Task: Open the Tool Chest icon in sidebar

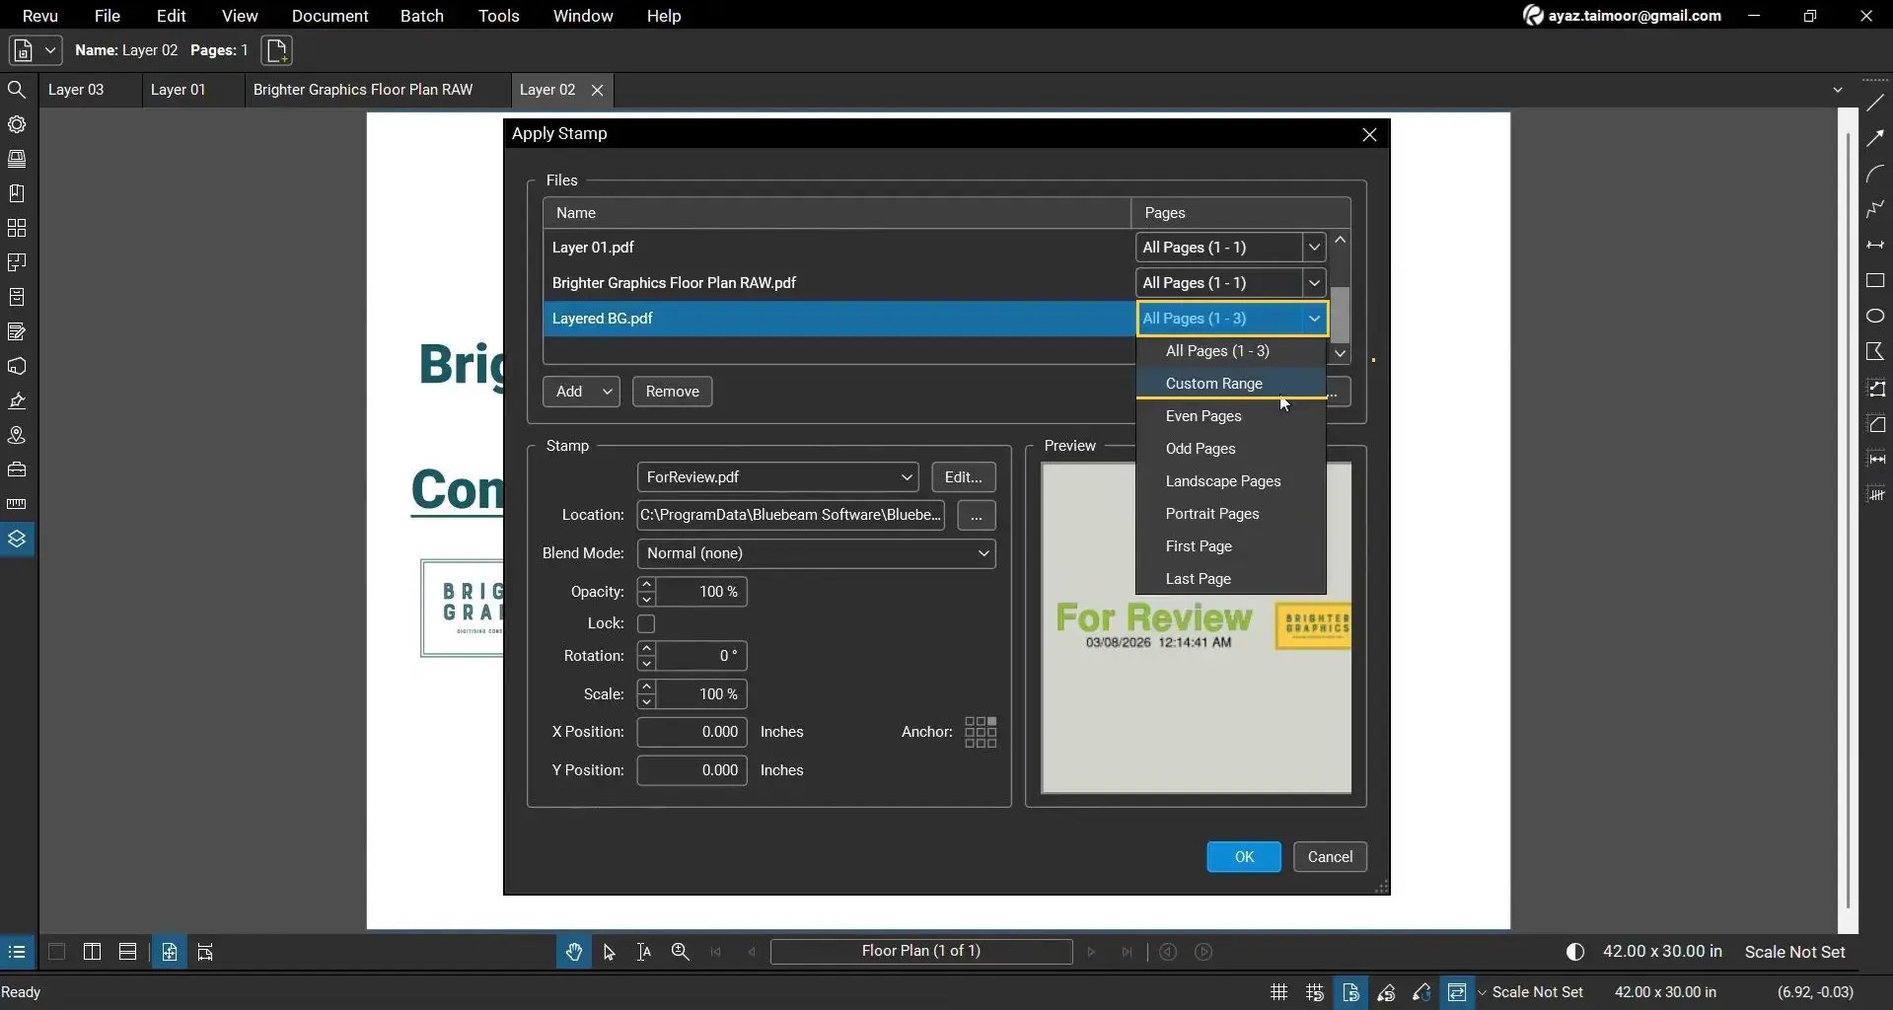Action: pyautogui.click(x=17, y=469)
